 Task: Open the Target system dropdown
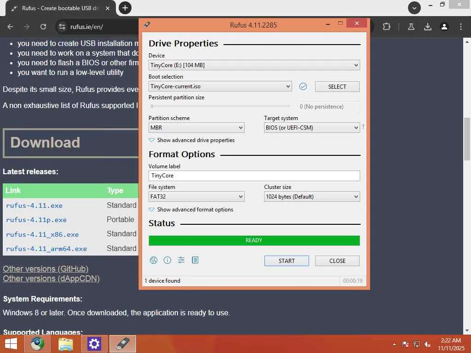312,128
